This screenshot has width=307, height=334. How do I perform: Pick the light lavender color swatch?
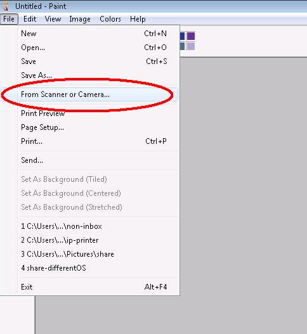pos(191,46)
